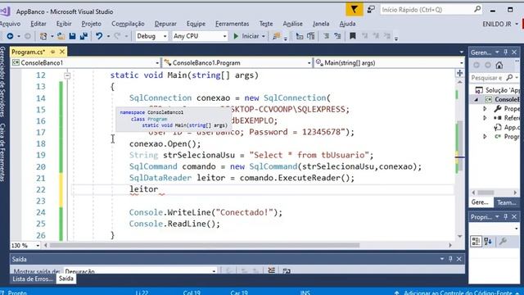Click the editor horizontal scrollbar thumb

[205, 245]
